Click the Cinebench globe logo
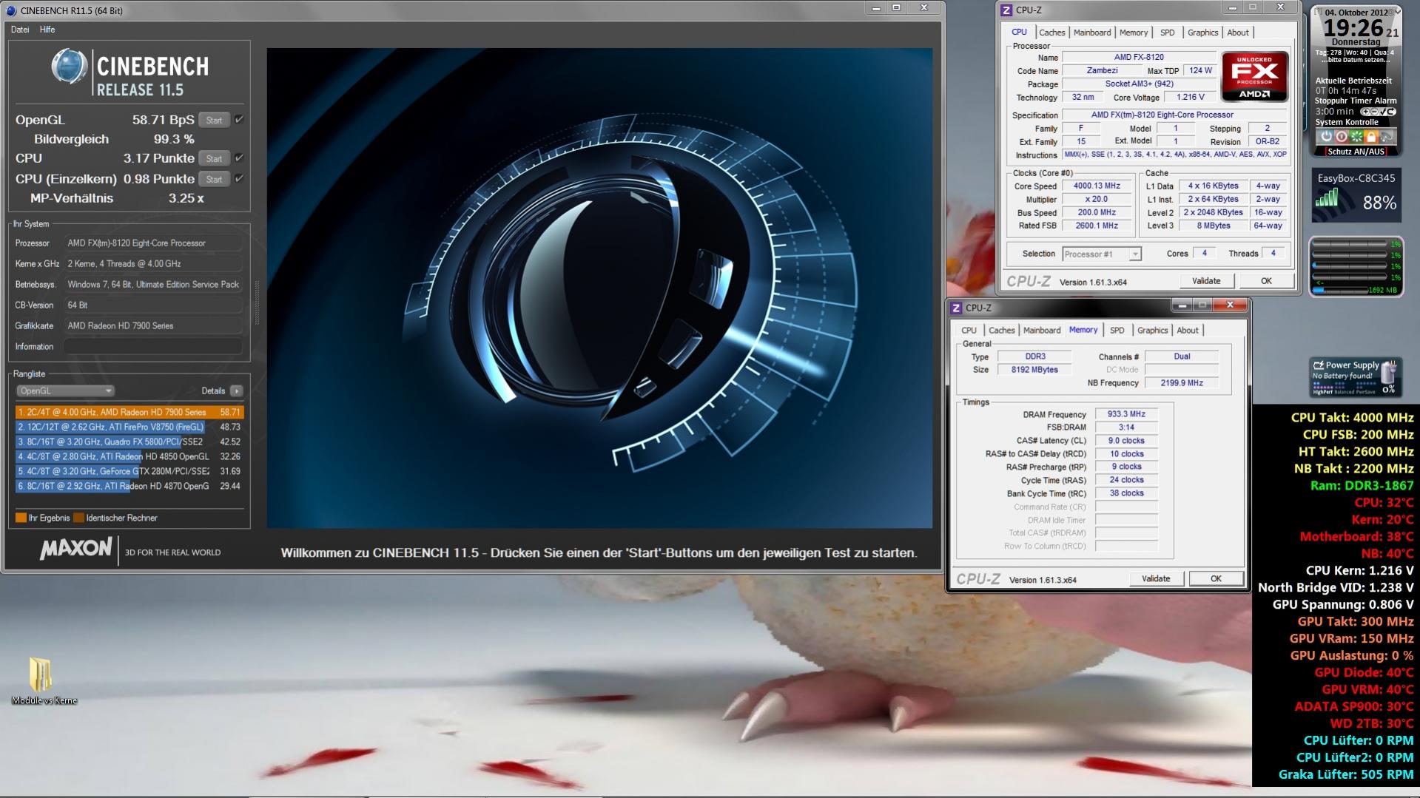 pos(70,67)
